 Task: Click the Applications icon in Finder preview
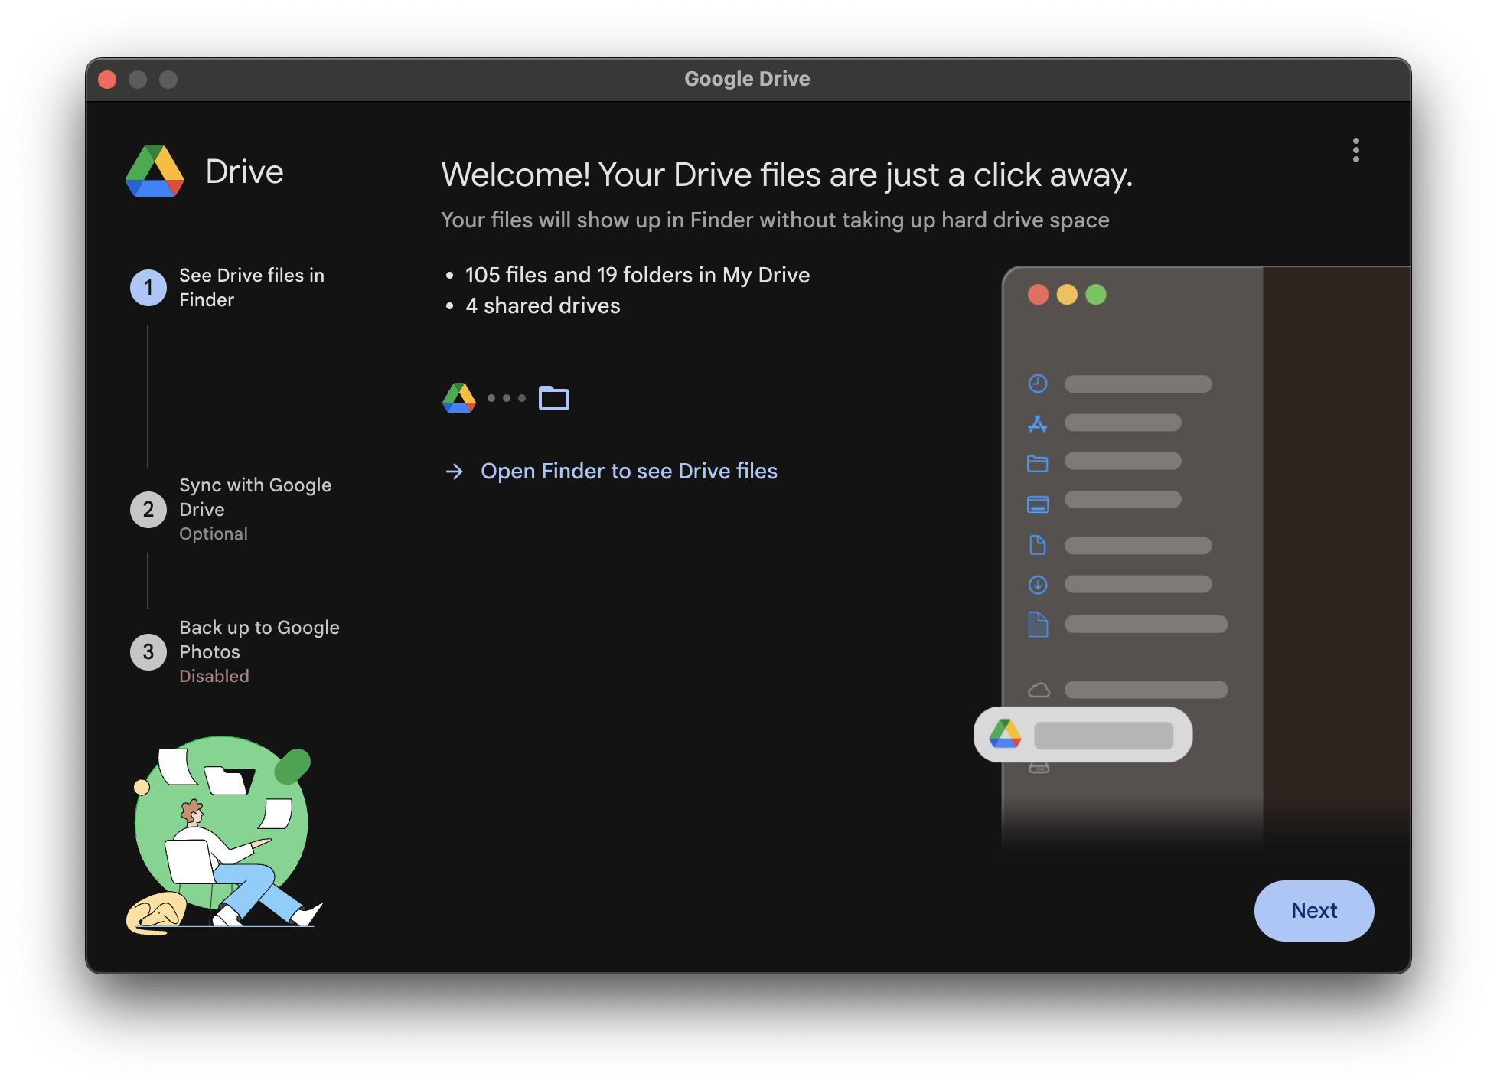[x=1038, y=423]
